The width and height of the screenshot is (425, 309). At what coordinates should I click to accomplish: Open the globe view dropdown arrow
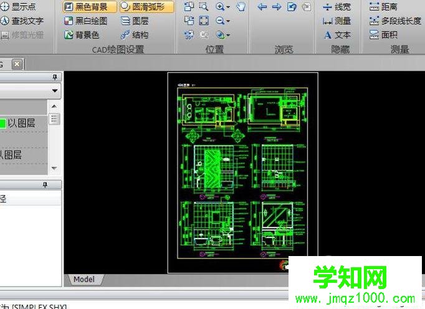click(x=228, y=36)
